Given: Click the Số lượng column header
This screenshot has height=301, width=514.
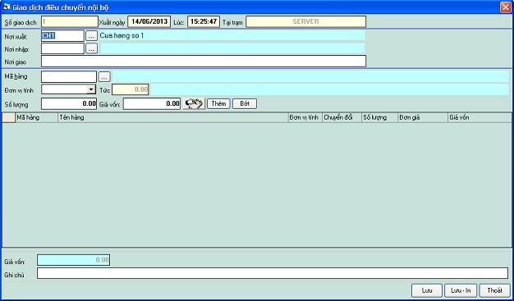Looking at the screenshot, I should [379, 117].
